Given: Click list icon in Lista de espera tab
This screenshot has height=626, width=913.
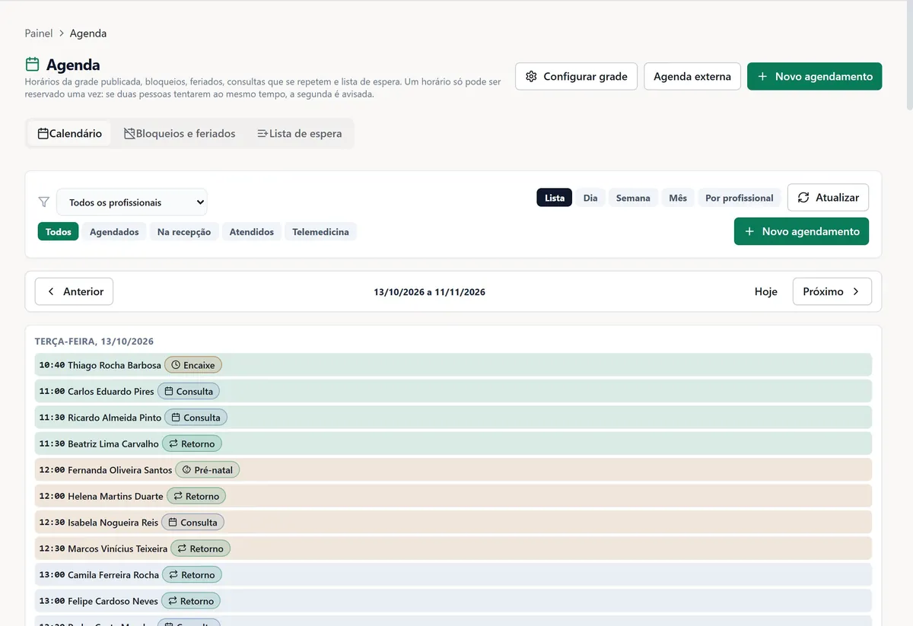Looking at the screenshot, I should 262,134.
